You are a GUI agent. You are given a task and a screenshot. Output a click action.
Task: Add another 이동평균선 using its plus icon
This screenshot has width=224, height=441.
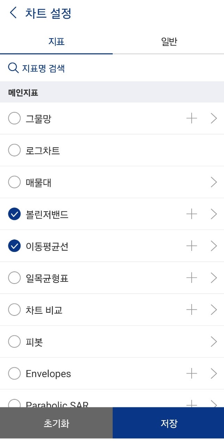click(x=191, y=246)
